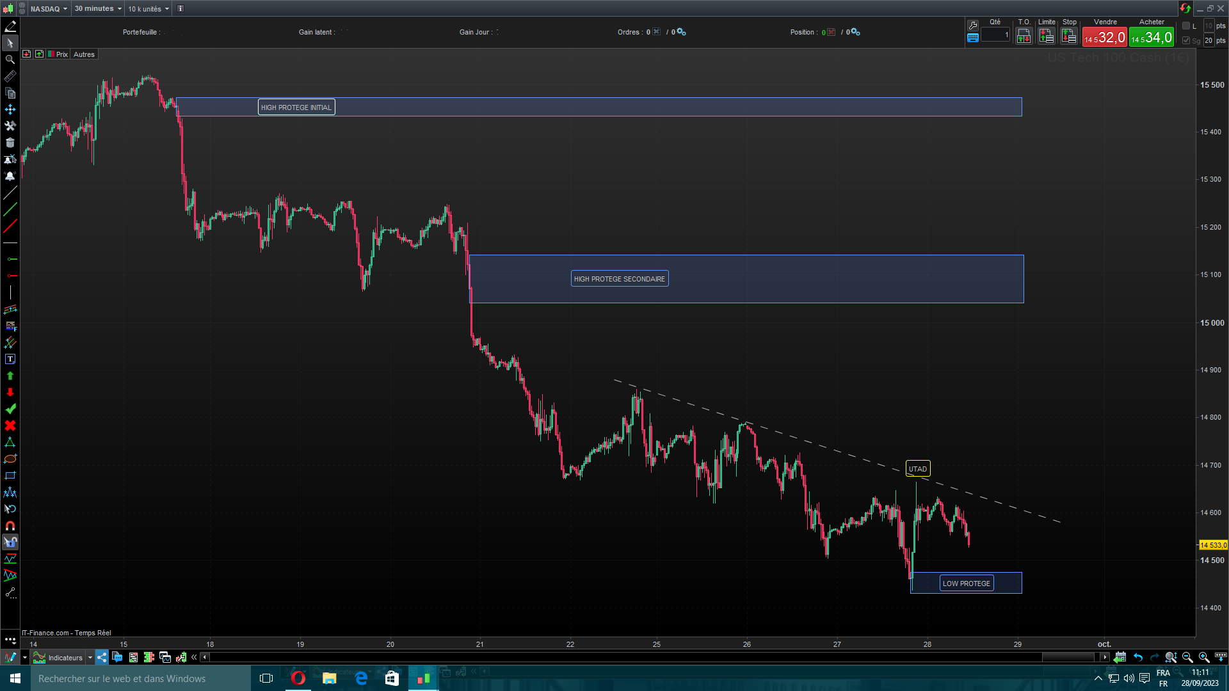Click the Limite order icon

(1046, 36)
